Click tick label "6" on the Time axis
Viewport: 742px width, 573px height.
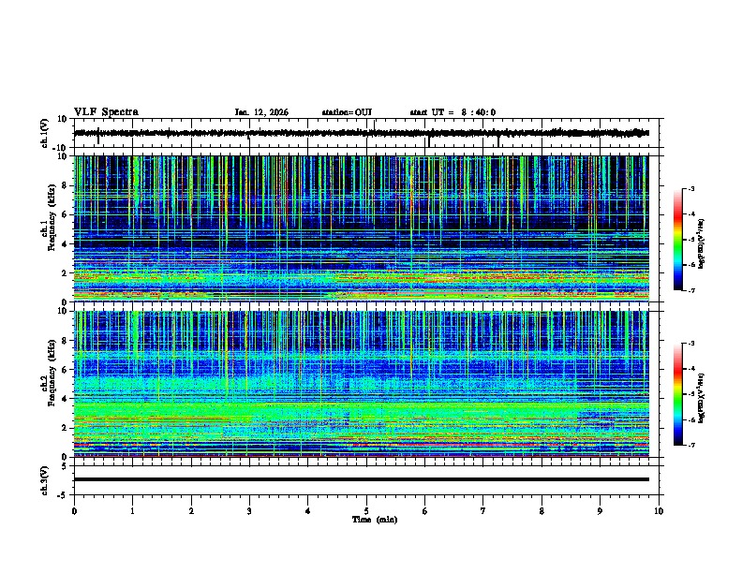424,511
